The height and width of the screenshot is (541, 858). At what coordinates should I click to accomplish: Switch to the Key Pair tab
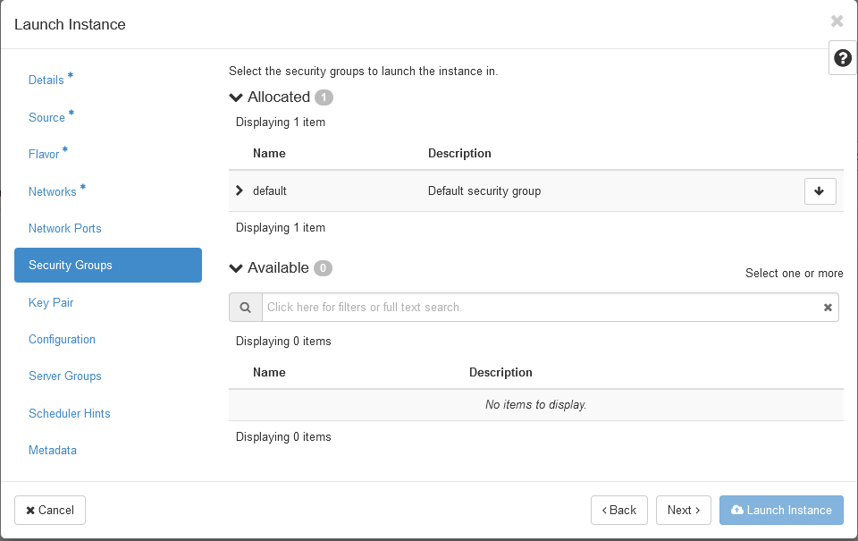tap(51, 302)
